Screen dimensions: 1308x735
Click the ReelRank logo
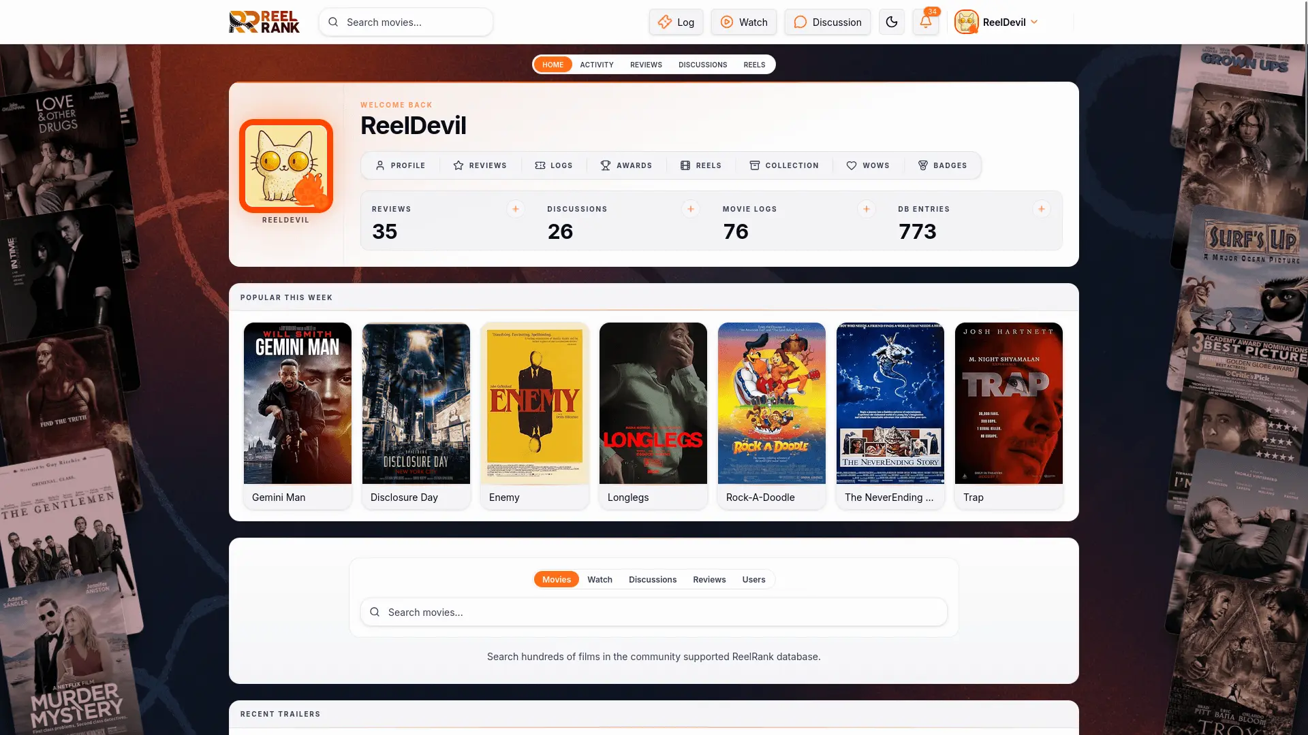pyautogui.click(x=264, y=22)
